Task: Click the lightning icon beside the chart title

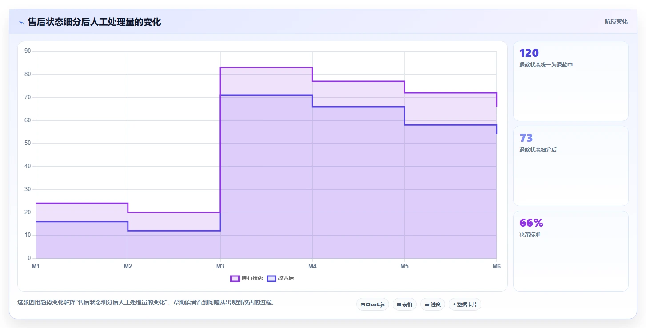Action: tap(21, 22)
